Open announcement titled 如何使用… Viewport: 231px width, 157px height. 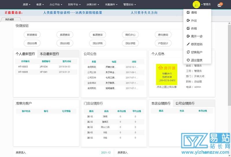point(111,88)
